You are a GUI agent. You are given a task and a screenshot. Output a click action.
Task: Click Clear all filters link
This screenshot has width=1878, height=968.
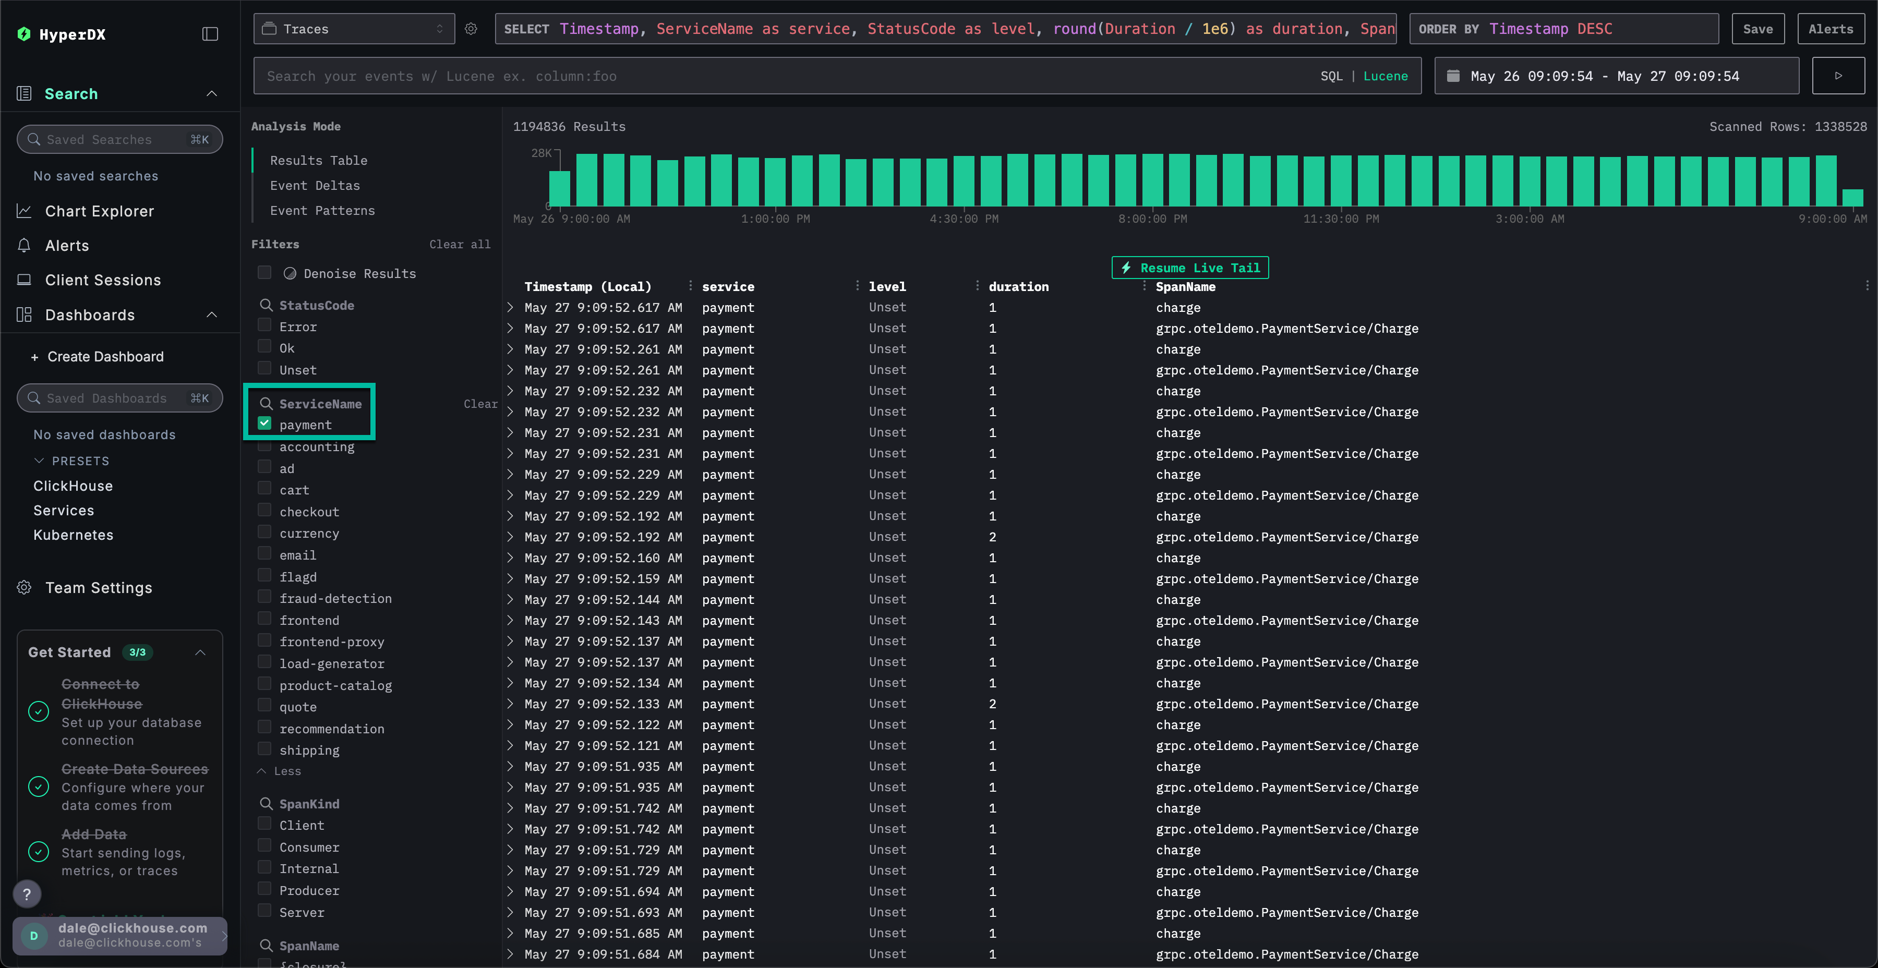459,244
